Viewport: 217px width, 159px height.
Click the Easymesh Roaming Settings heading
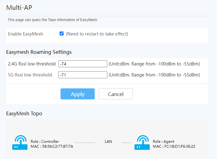tap(39, 52)
